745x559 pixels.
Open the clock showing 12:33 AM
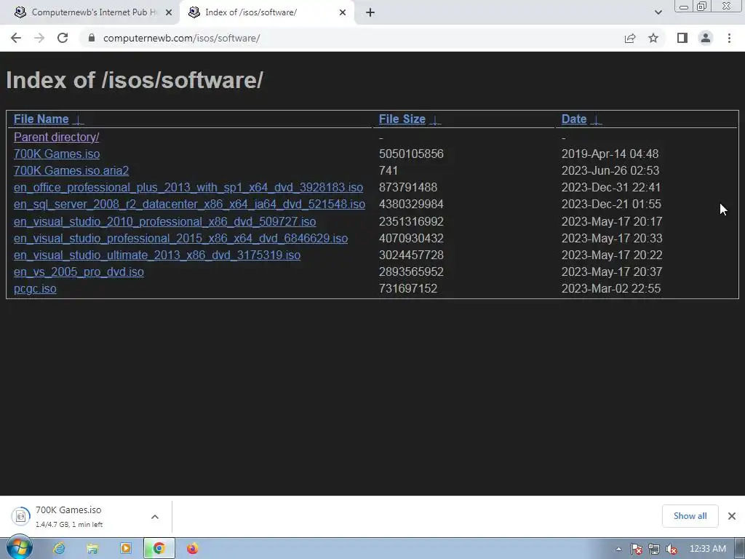coord(707,549)
